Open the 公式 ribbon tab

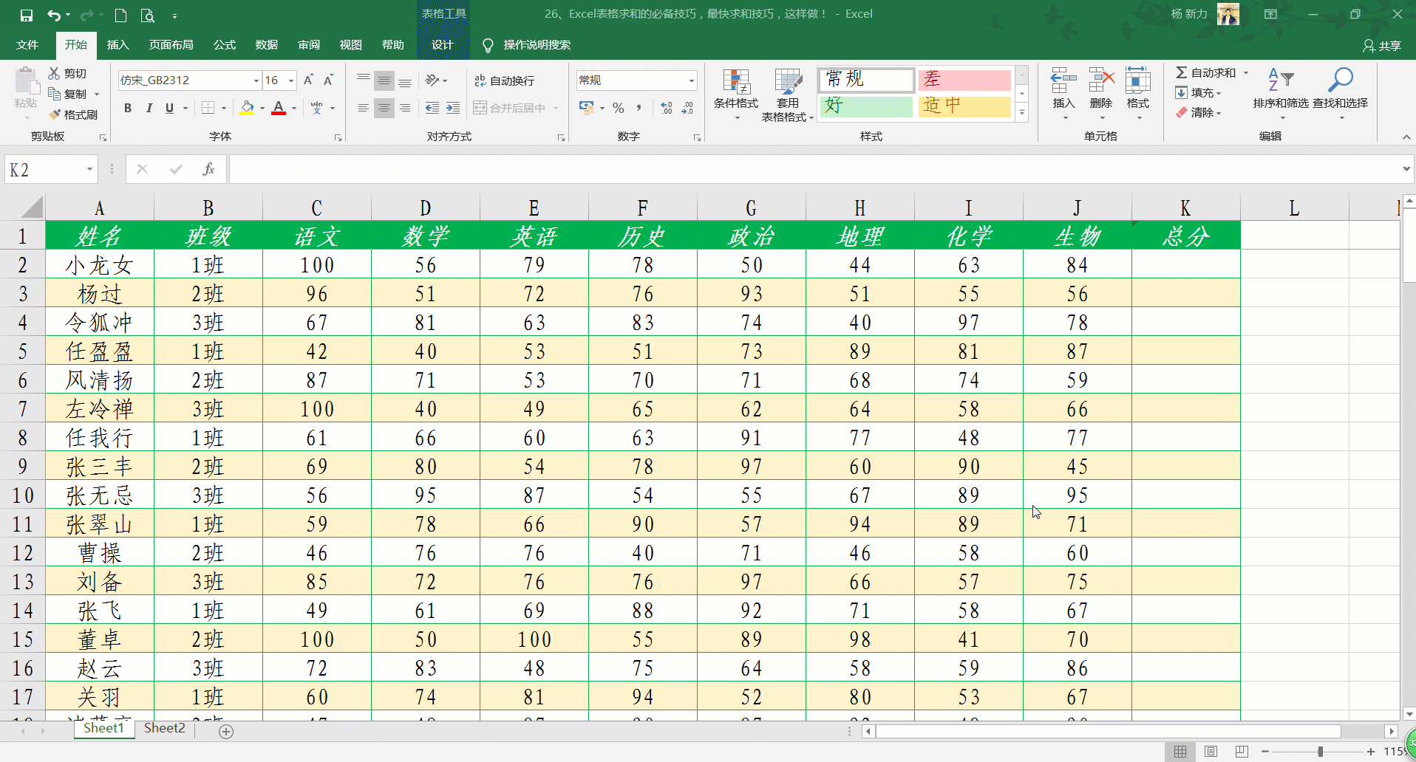tap(224, 44)
